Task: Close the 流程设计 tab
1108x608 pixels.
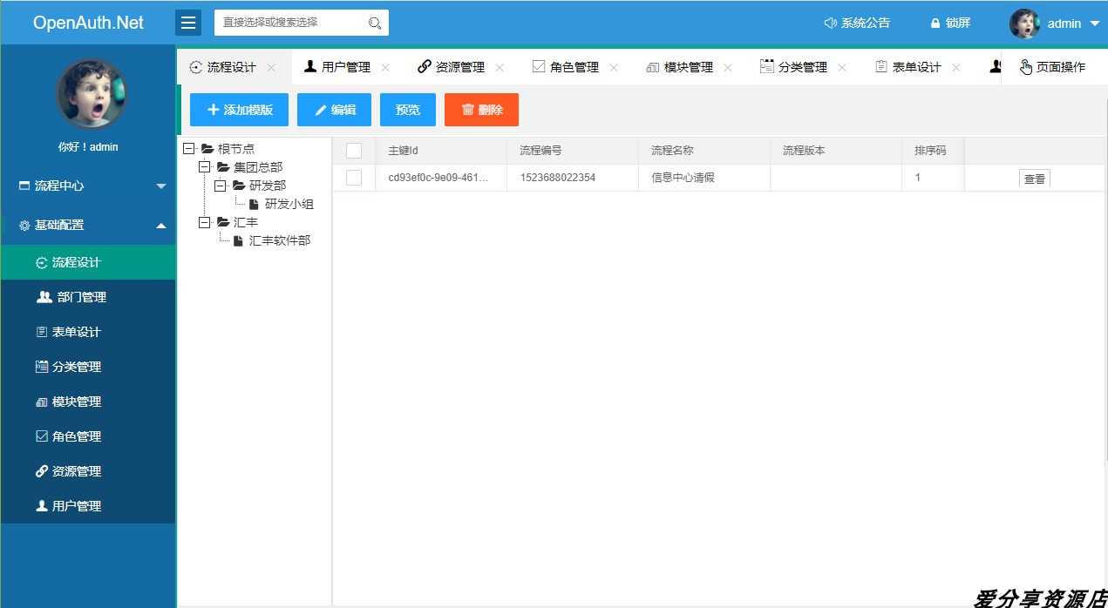Action: tap(271, 67)
